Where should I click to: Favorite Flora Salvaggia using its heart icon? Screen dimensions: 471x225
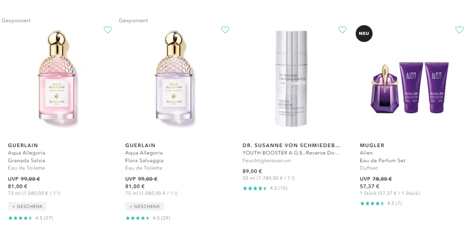coord(225,30)
